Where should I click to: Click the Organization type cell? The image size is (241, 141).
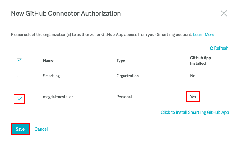click(x=127, y=76)
